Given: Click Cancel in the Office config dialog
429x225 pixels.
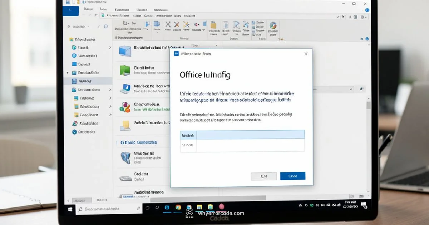Looking at the screenshot, I should point(263,176).
